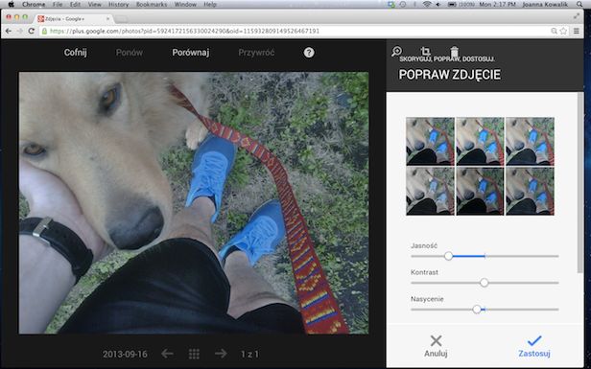Click the Nasycenie label
Viewport: 591px width, 369px height.
[427, 299]
